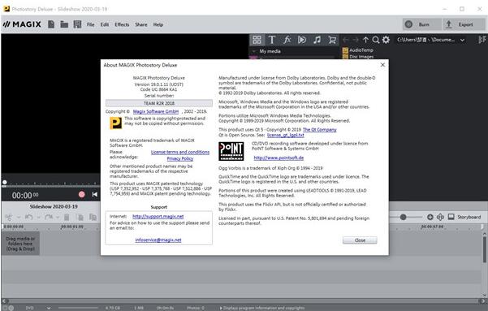Switch to Storyboard view

[x=464, y=217]
